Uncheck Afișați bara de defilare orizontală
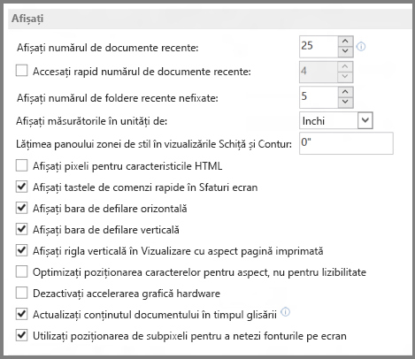Image resolution: width=415 pixels, height=359 pixels. (22, 208)
